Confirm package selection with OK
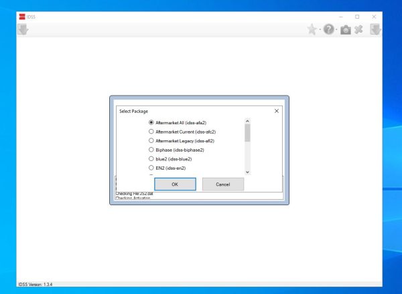This screenshot has width=402, height=294. point(175,184)
